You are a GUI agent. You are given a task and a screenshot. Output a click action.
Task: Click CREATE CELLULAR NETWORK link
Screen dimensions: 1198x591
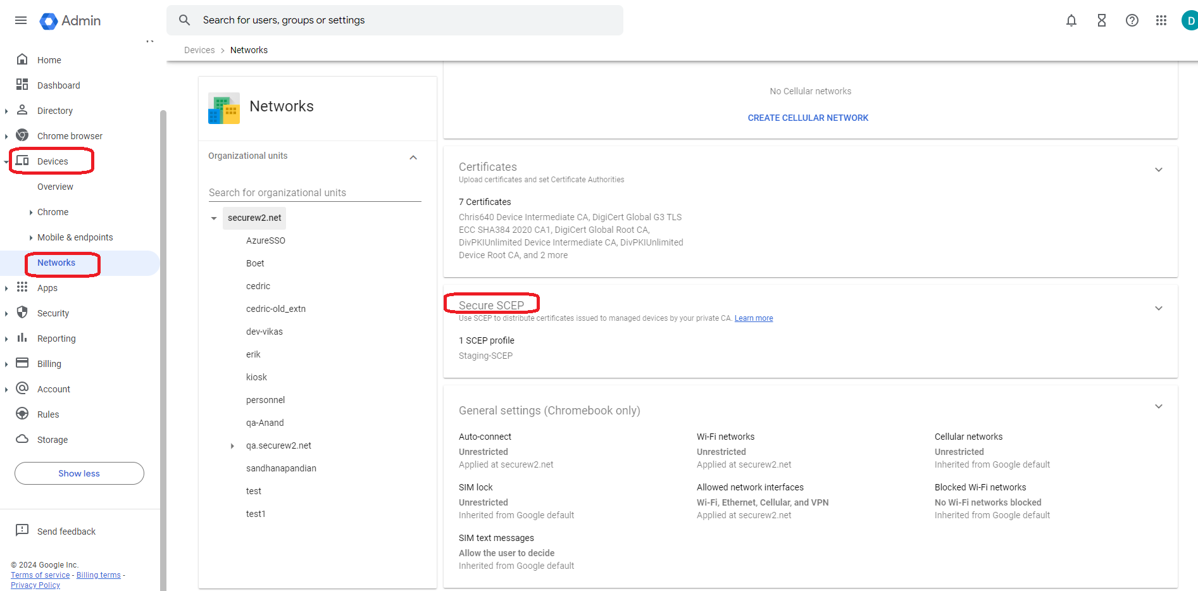808,118
